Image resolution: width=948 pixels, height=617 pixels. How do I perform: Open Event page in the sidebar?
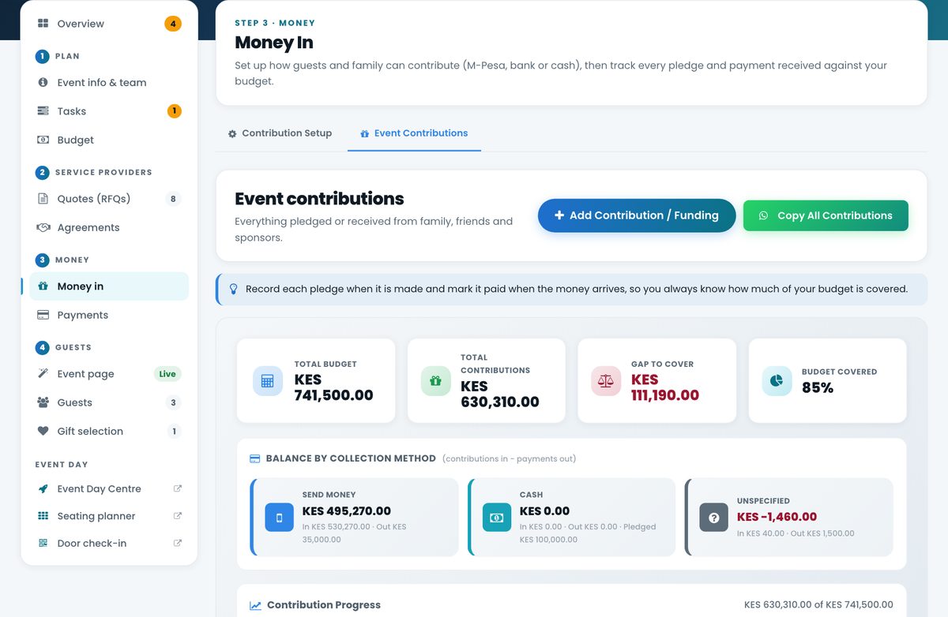click(x=109, y=374)
